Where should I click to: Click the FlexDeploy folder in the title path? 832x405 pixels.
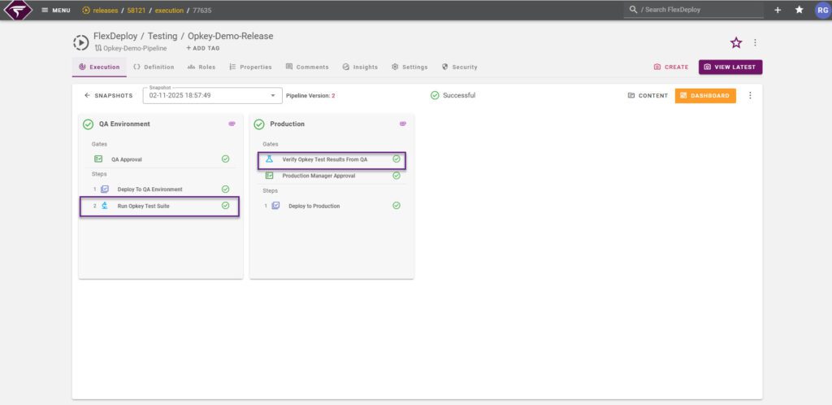115,36
